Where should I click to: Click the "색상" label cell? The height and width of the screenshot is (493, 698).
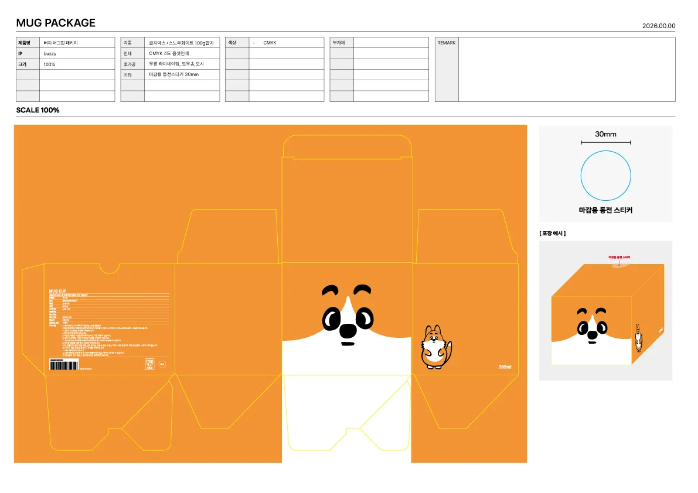pyautogui.click(x=237, y=43)
